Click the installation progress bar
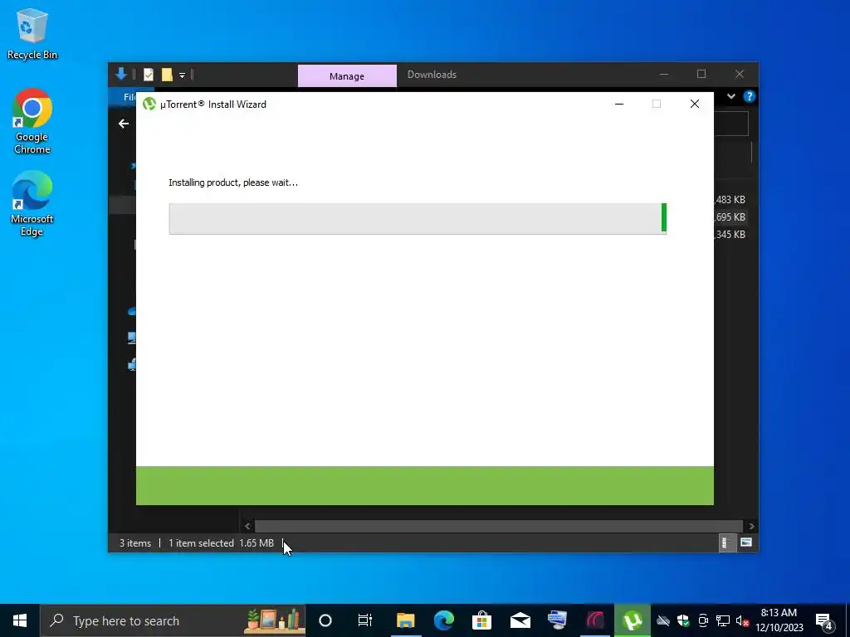850x637 pixels. [418, 219]
